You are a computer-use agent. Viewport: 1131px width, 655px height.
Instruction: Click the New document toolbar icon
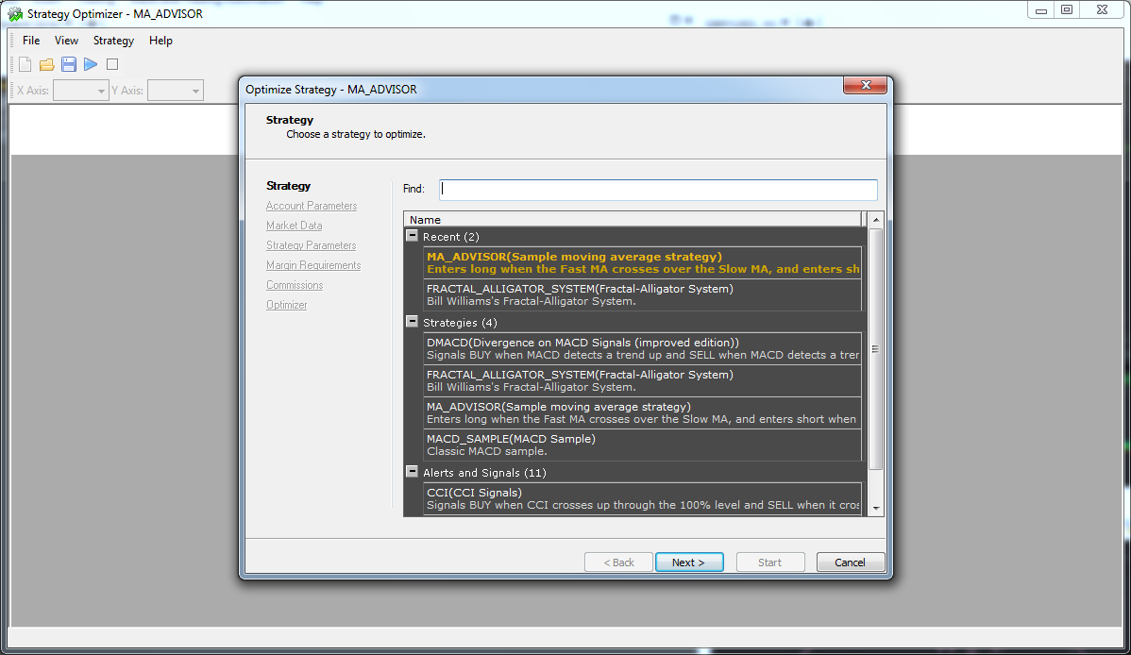25,64
